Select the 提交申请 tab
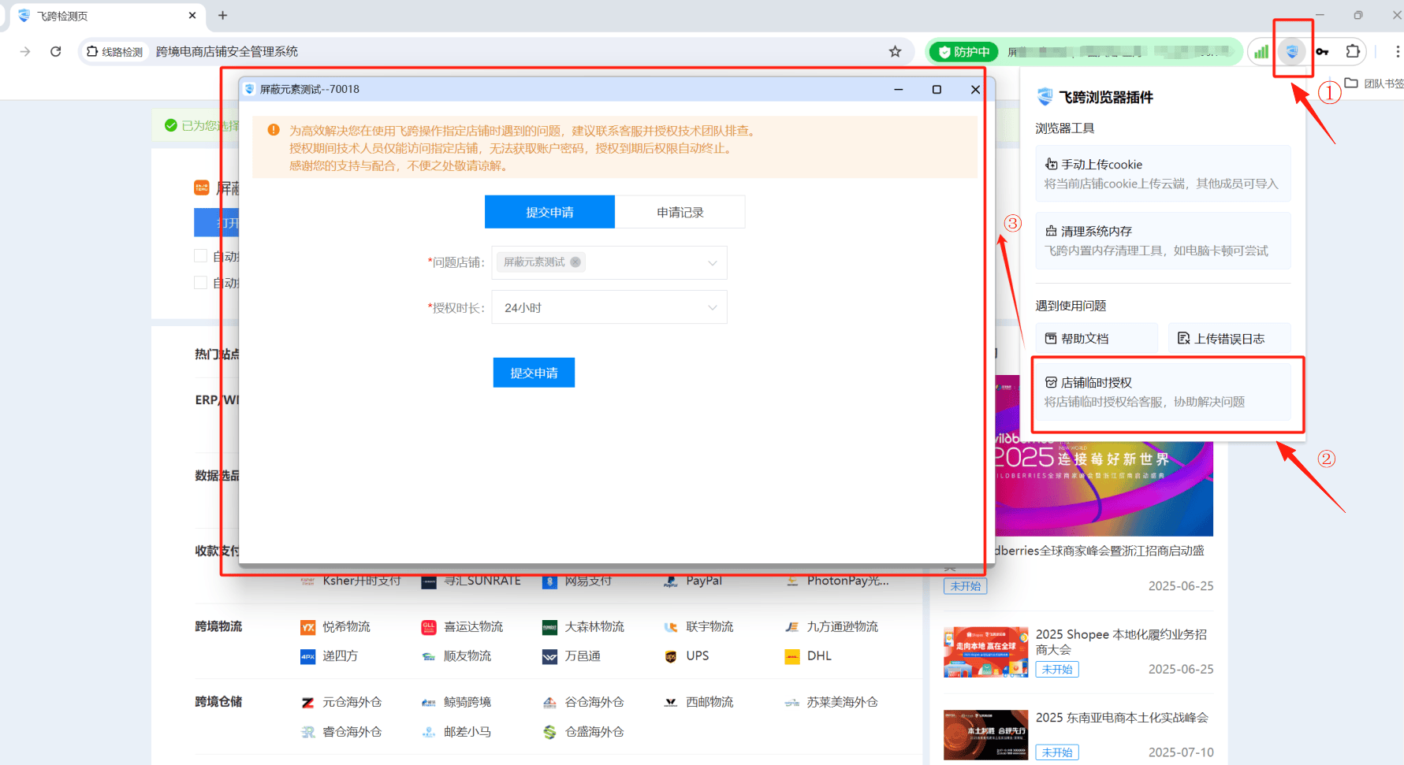The height and width of the screenshot is (765, 1404). (x=549, y=213)
